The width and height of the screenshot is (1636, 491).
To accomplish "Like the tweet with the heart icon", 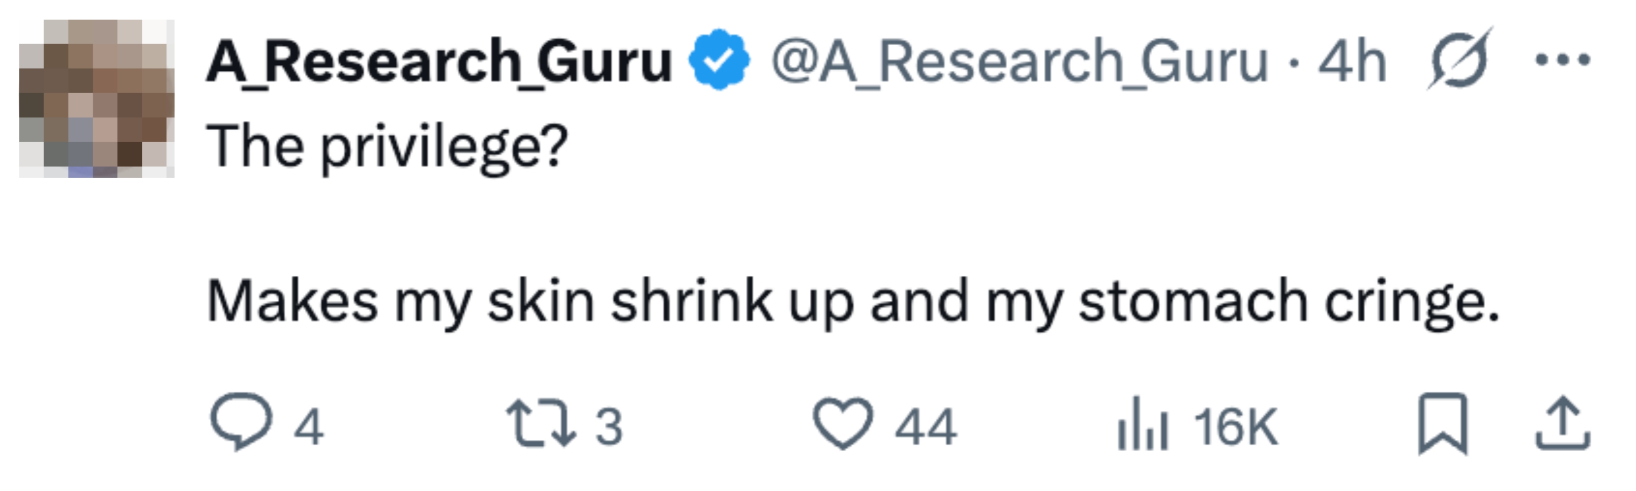I will 843,423.
